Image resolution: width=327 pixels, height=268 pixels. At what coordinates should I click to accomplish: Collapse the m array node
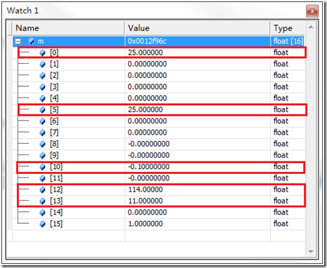click(18, 41)
